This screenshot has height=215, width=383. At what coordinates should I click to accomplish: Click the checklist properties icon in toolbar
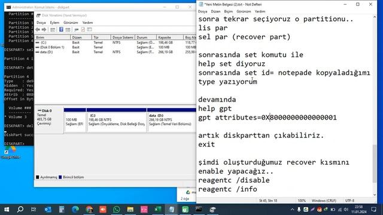pos(83,29)
